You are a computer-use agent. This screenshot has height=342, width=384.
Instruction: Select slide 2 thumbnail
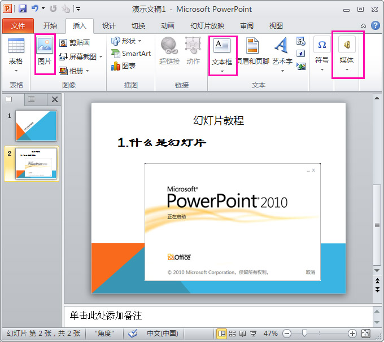coord(36,164)
